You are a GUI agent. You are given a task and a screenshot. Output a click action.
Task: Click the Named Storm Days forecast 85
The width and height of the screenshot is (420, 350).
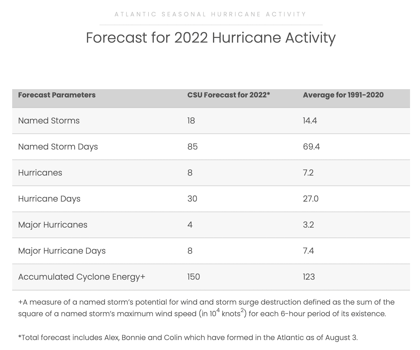[193, 147]
